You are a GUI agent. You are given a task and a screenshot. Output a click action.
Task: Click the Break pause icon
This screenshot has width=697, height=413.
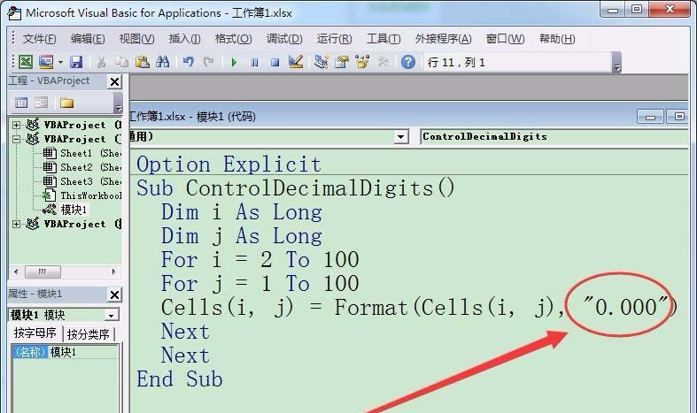click(255, 62)
